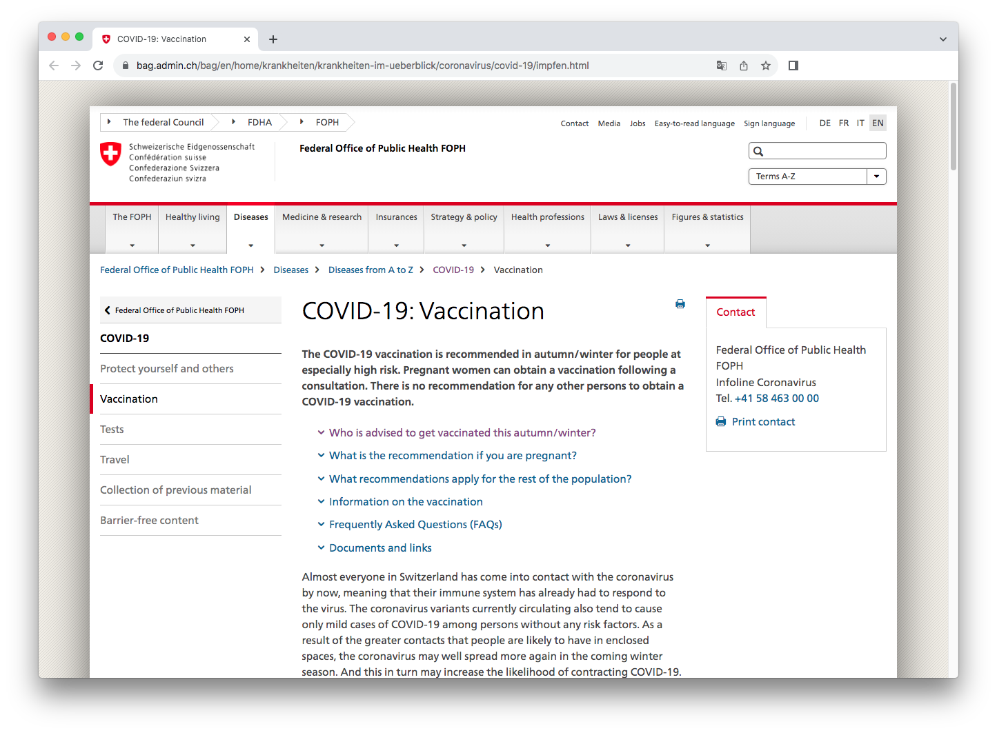The width and height of the screenshot is (997, 733).
Task: Go to Diseases from A to Z breadcrumb
Action: (371, 270)
